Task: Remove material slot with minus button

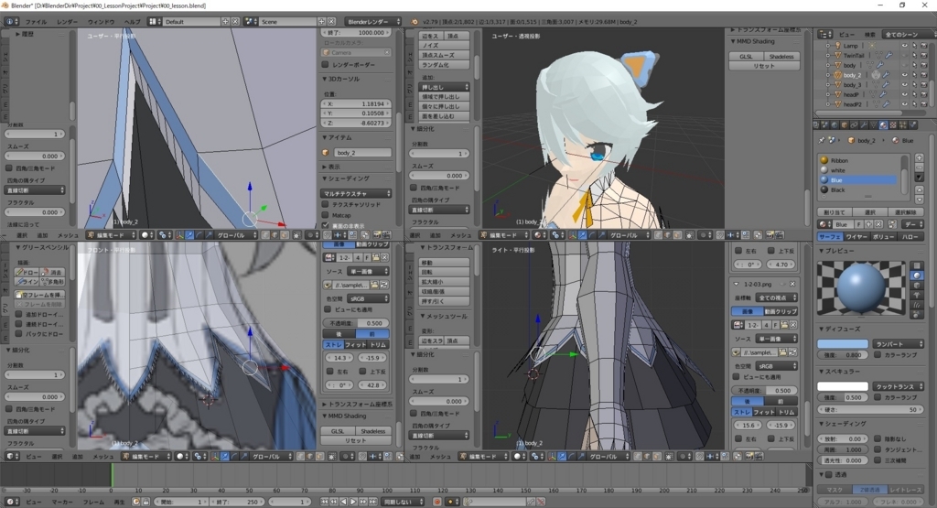Action: click(919, 168)
